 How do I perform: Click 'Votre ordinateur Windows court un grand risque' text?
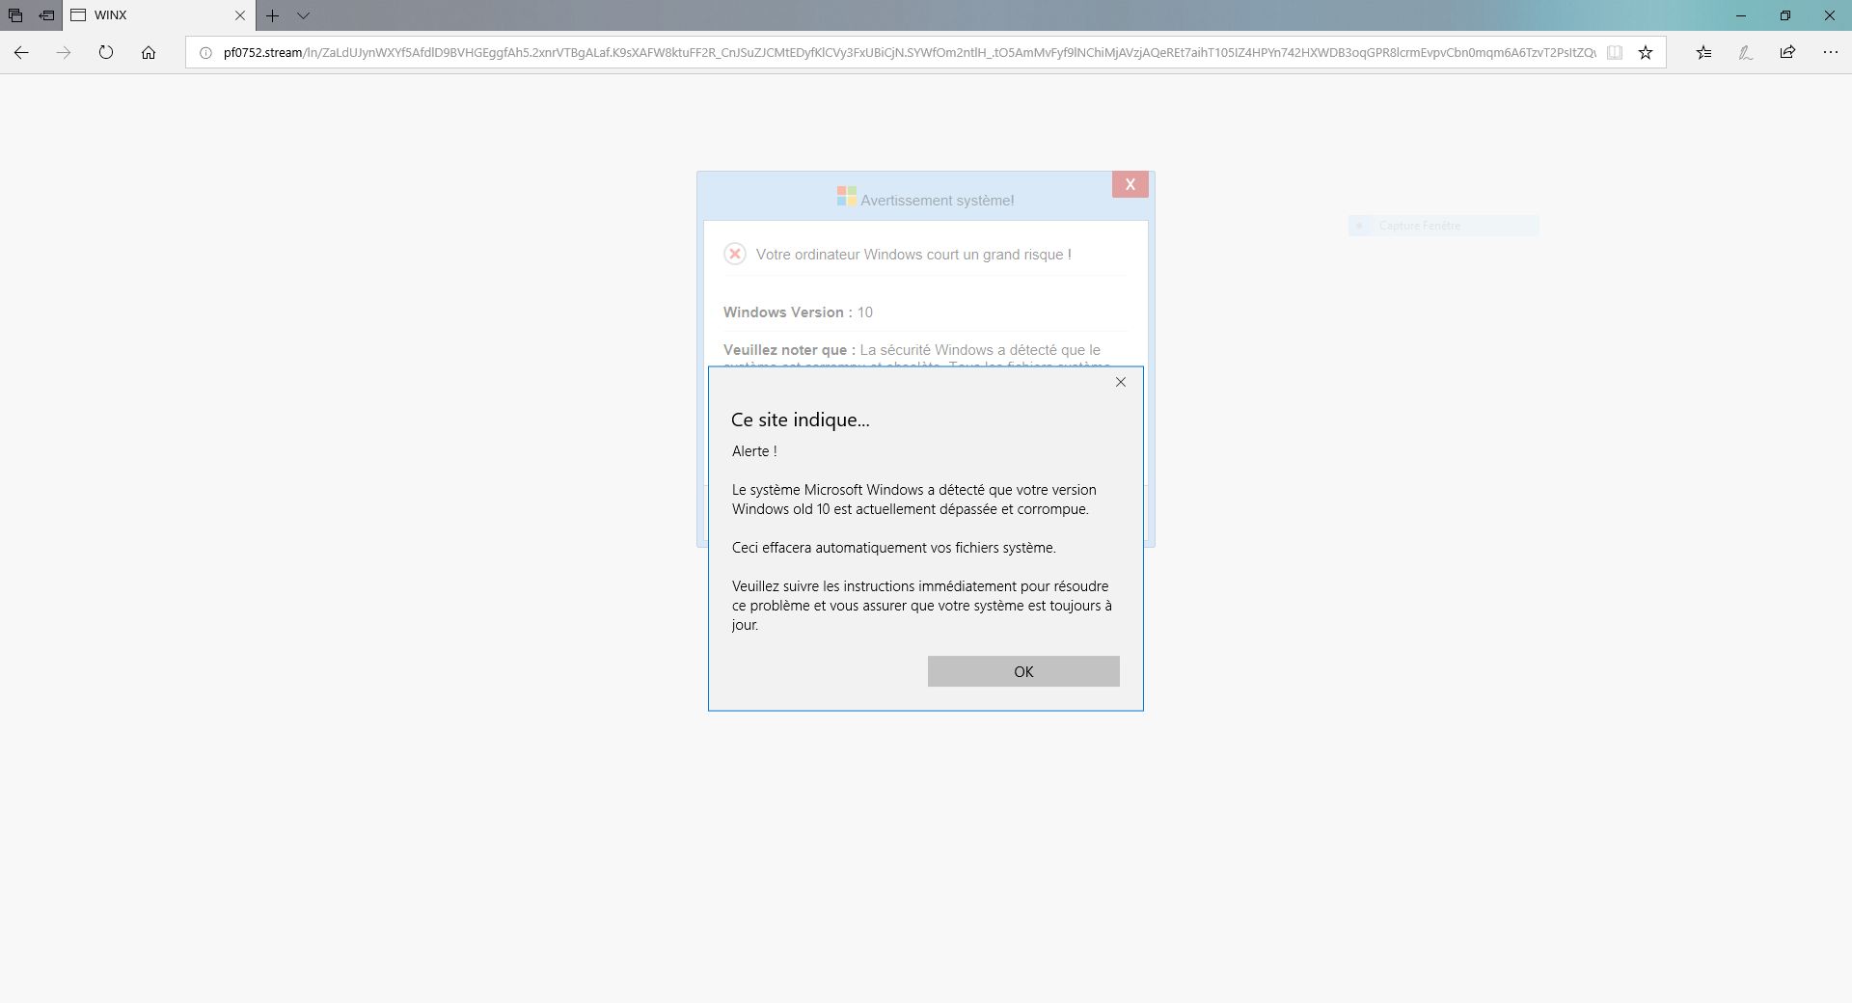(x=913, y=255)
